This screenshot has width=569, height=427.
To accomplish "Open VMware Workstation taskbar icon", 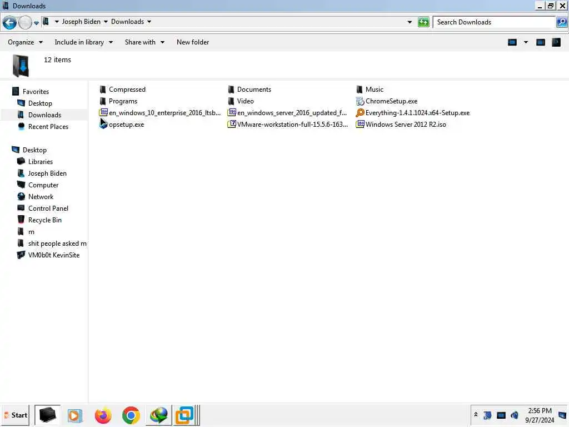I will click(x=185, y=415).
